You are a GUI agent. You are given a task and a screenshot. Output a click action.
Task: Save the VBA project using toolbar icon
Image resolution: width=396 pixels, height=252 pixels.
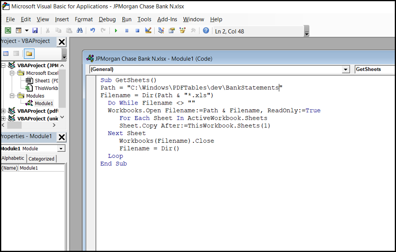click(35, 30)
